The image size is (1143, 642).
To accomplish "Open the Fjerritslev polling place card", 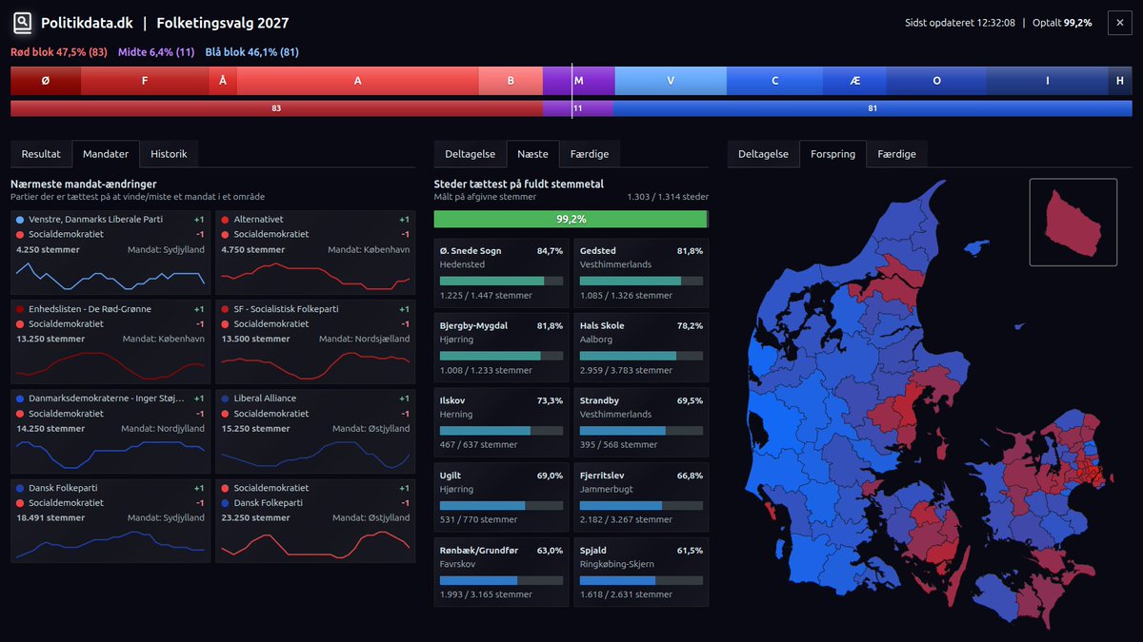I will [641, 497].
